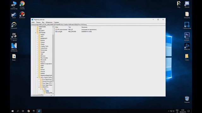Open the Файл menu
Image resolution: width=202 pixels, height=113 pixels.
coord(33,22)
